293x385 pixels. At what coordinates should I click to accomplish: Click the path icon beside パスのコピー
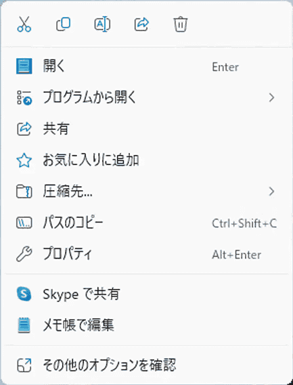click(x=24, y=223)
